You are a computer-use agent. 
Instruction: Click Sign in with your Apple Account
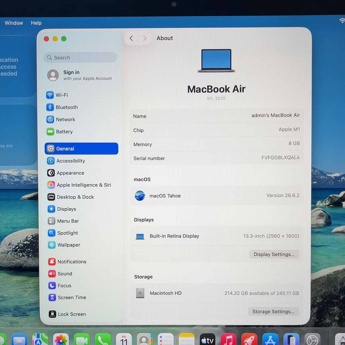(x=79, y=75)
